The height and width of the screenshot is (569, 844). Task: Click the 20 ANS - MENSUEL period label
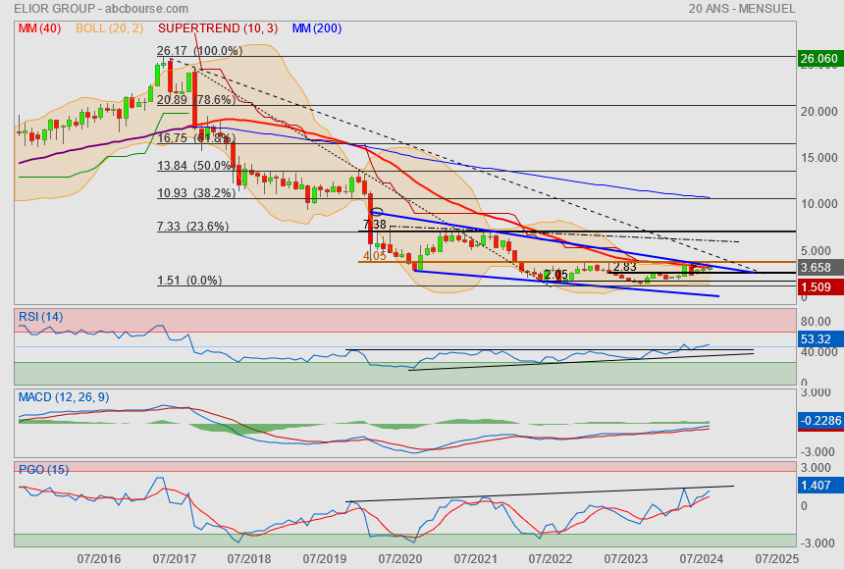742,9
